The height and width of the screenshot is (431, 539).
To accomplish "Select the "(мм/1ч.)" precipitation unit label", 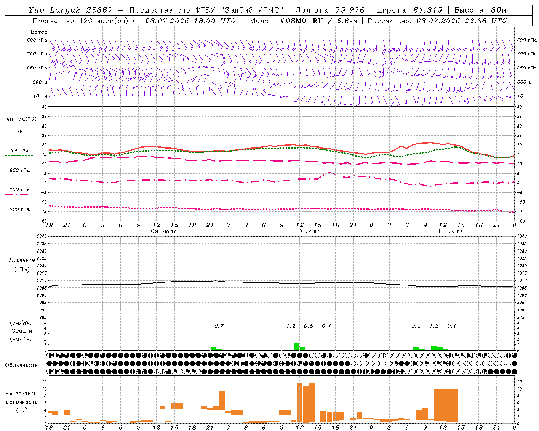I will pyautogui.click(x=22, y=339).
